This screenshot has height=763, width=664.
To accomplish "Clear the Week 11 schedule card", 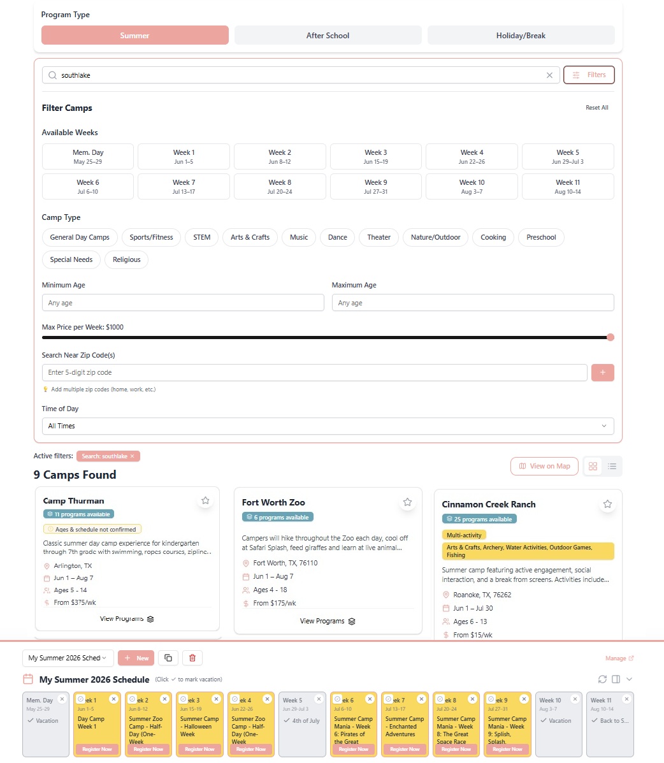I will [626, 699].
